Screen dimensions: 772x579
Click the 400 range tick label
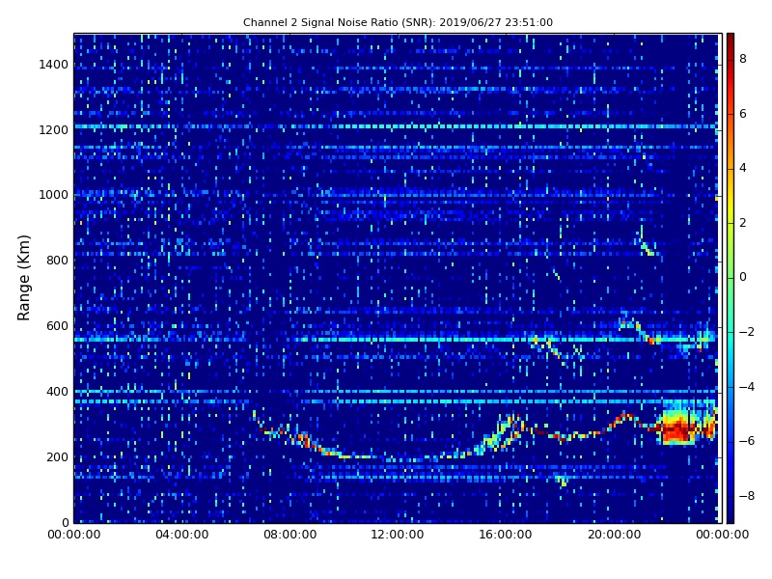click(57, 392)
